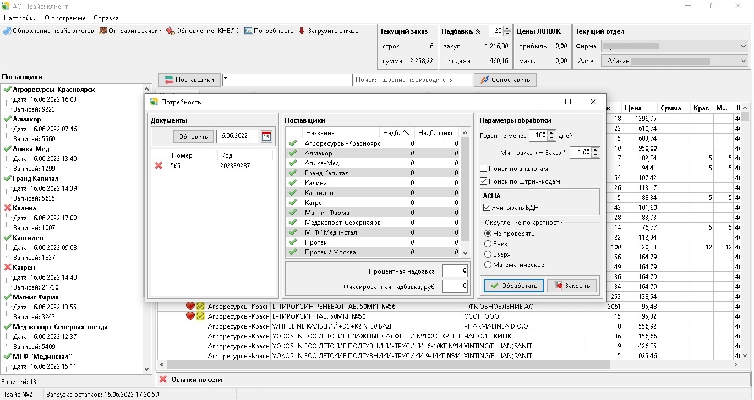
Task: Click the Надб., % column header in dialog
Action: pyautogui.click(x=395, y=133)
